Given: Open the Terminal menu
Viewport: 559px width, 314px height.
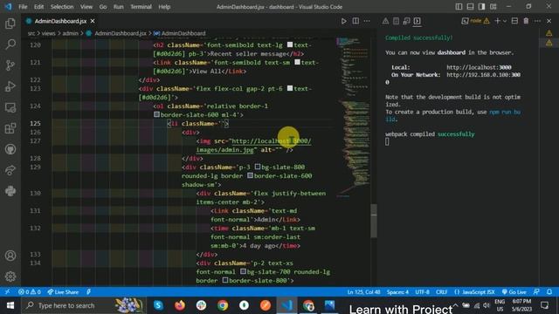Looking at the screenshot, I should click(141, 7).
